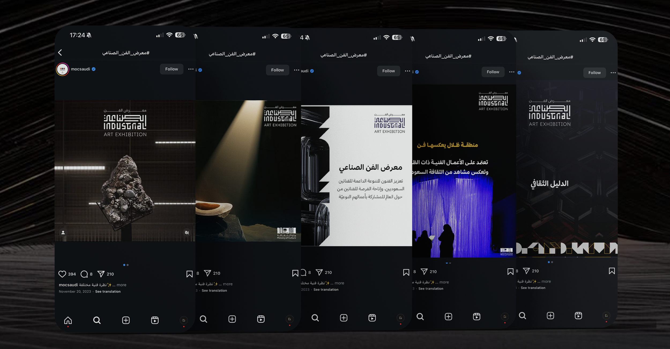The image size is (670, 349).
Task: Tap new post plus on second phone
Action: [232, 319]
